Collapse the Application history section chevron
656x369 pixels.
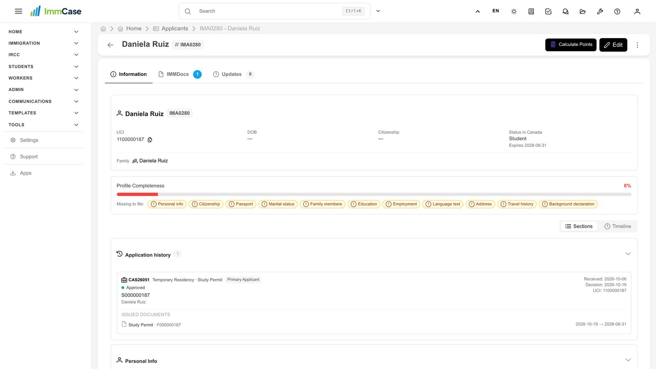628,254
